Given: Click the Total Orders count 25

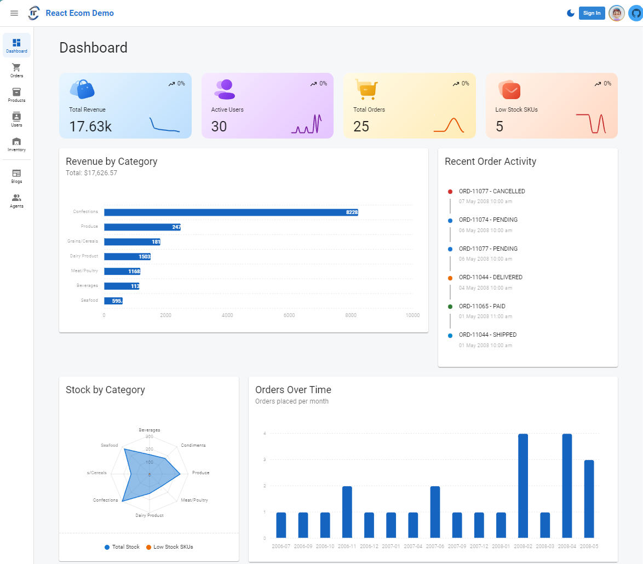Looking at the screenshot, I should point(361,126).
